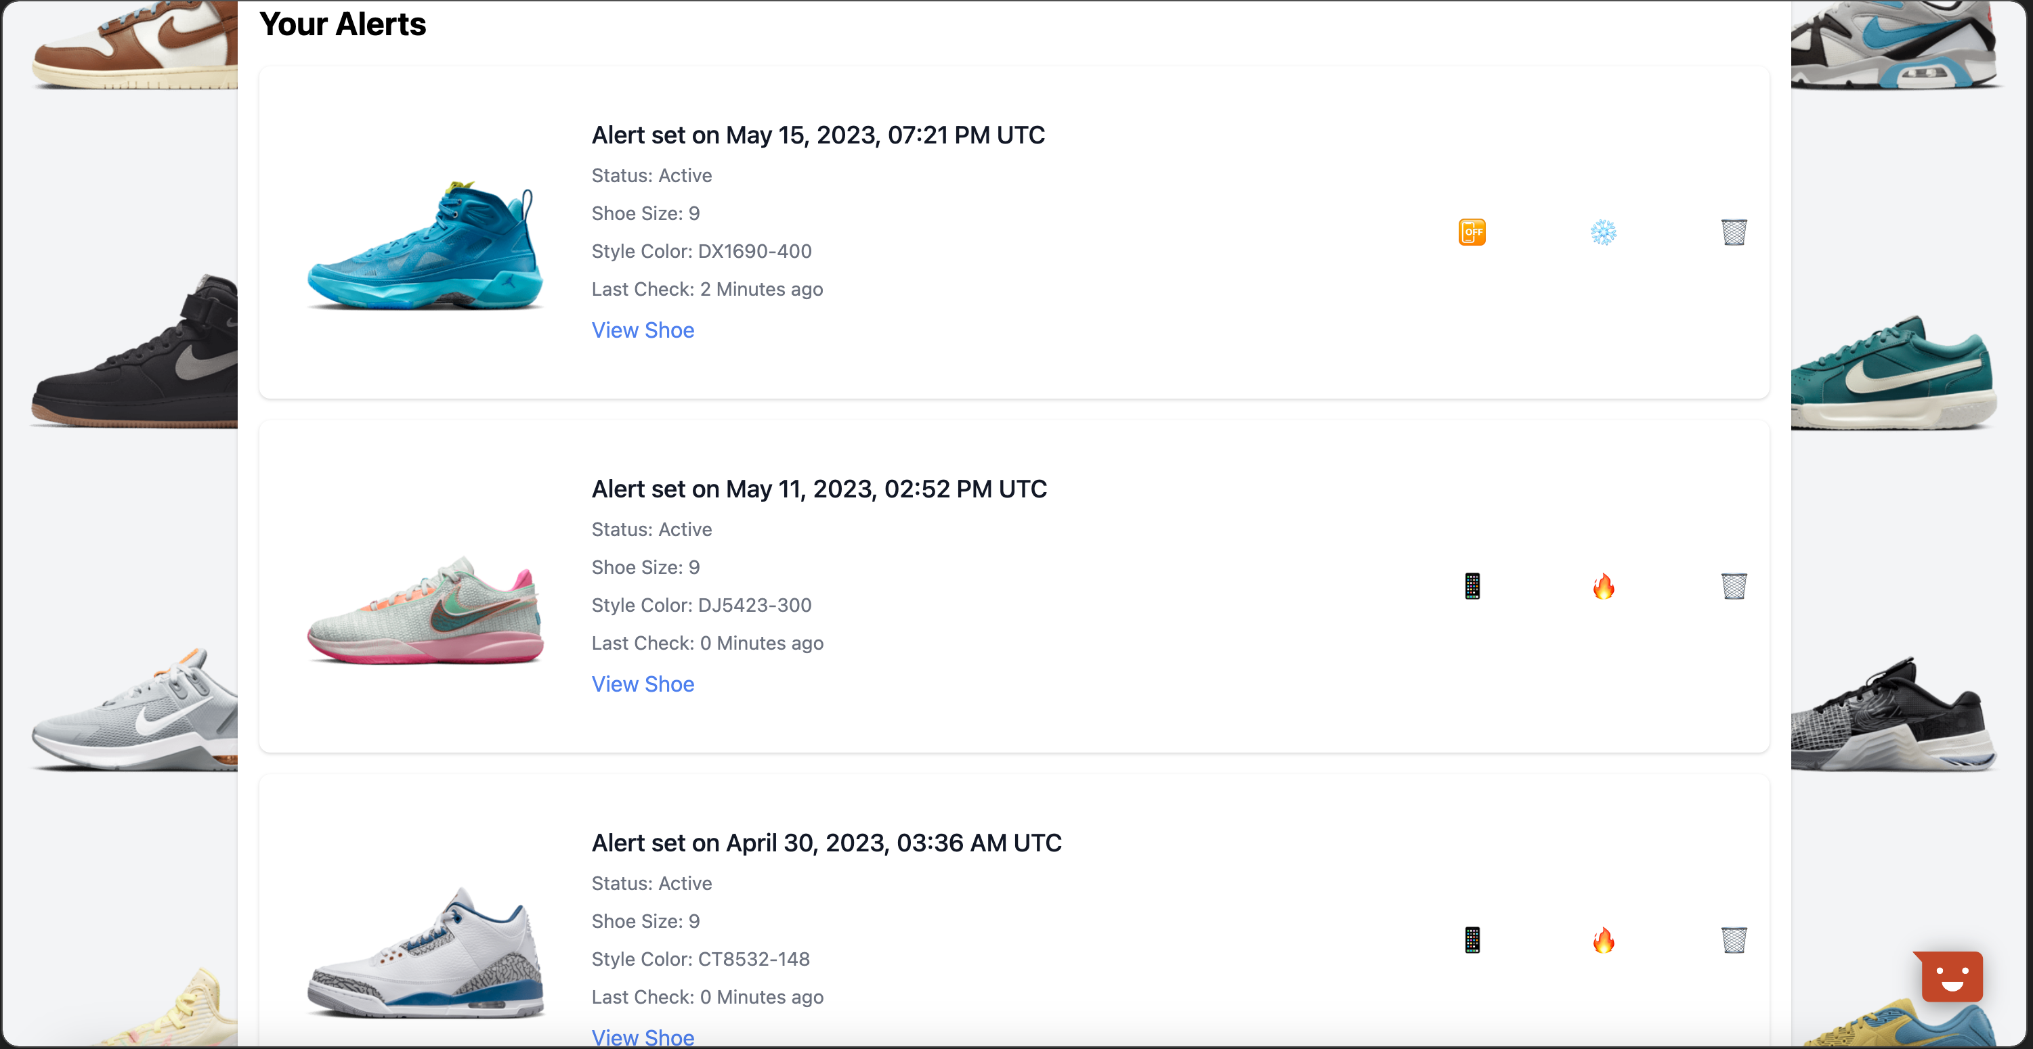2033x1049 pixels.
Task: Open View Shoe for style CT8532-148
Action: pyautogui.click(x=643, y=1037)
